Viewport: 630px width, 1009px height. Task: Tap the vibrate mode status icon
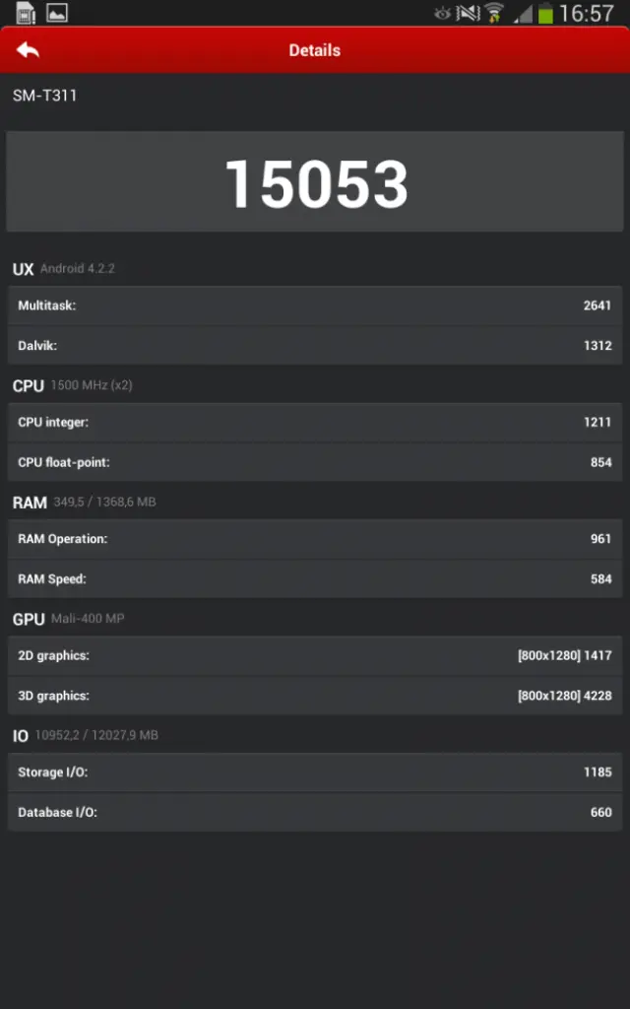coord(469,13)
